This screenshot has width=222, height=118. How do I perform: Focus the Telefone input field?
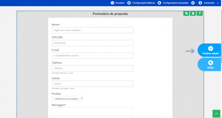pyautogui.click(x=93, y=68)
